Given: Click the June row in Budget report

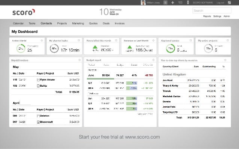Looking at the screenshot, I should [120, 75].
